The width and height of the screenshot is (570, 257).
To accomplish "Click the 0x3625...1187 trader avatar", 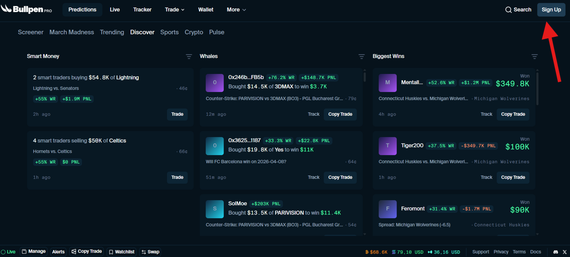I will point(214,146).
